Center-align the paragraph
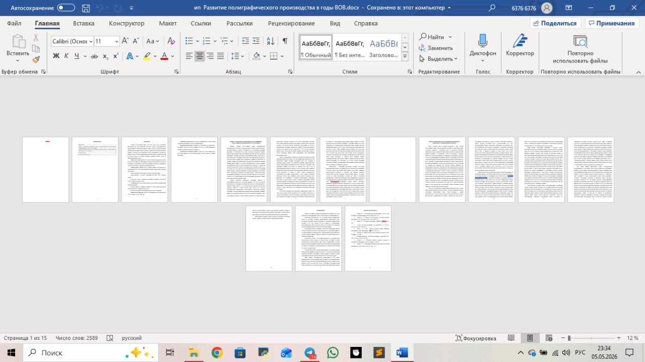 pyautogui.click(x=200, y=56)
